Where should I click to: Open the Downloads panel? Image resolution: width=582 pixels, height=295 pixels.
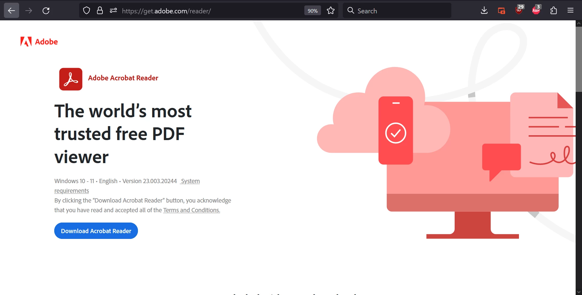pos(484,11)
